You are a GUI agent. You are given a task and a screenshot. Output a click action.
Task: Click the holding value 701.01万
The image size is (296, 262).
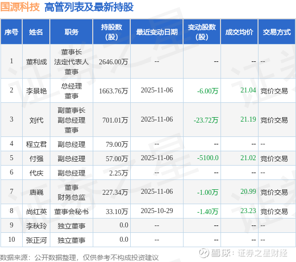pyautogui.click(x=115, y=120)
